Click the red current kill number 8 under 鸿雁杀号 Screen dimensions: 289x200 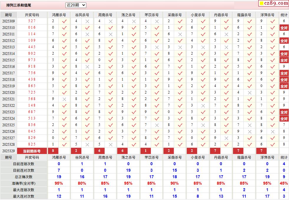53,151
